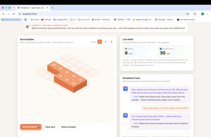
Task: Select the BrickMind browser tab
Action: tap(33, 8)
